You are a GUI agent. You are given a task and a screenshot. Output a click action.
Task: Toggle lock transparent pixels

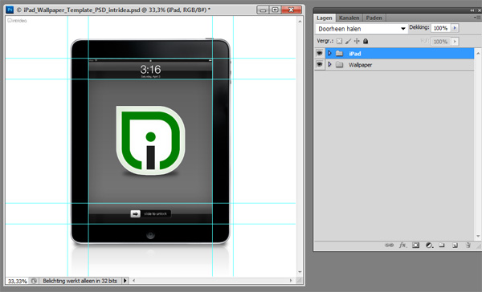pyautogui.click(x=339, y=41)
